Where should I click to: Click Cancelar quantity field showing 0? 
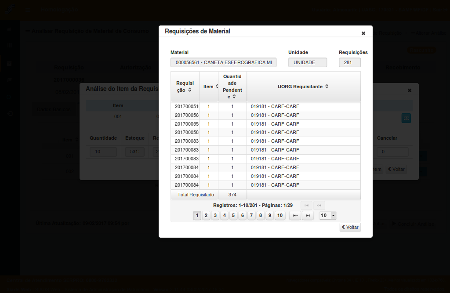click(x=392, y=152)
